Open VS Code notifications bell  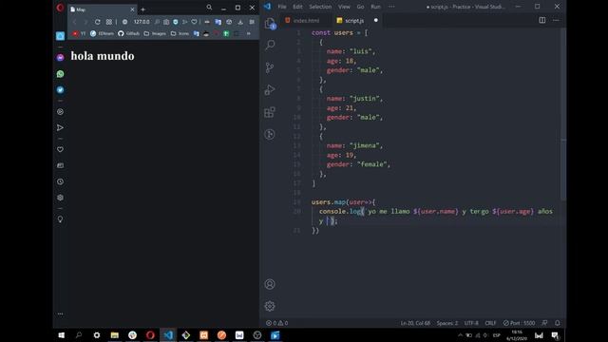tap(558, 323)
